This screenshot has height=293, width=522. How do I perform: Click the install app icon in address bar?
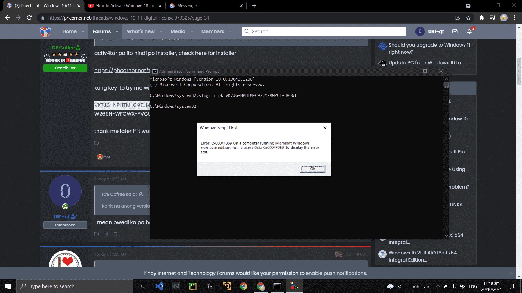[x=457, y=18]
